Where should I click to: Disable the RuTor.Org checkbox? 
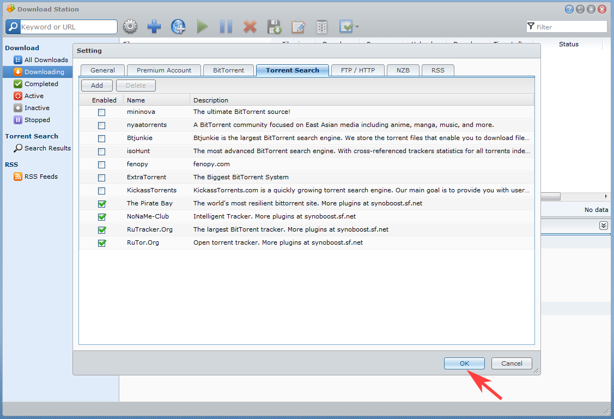coord(102,243)
